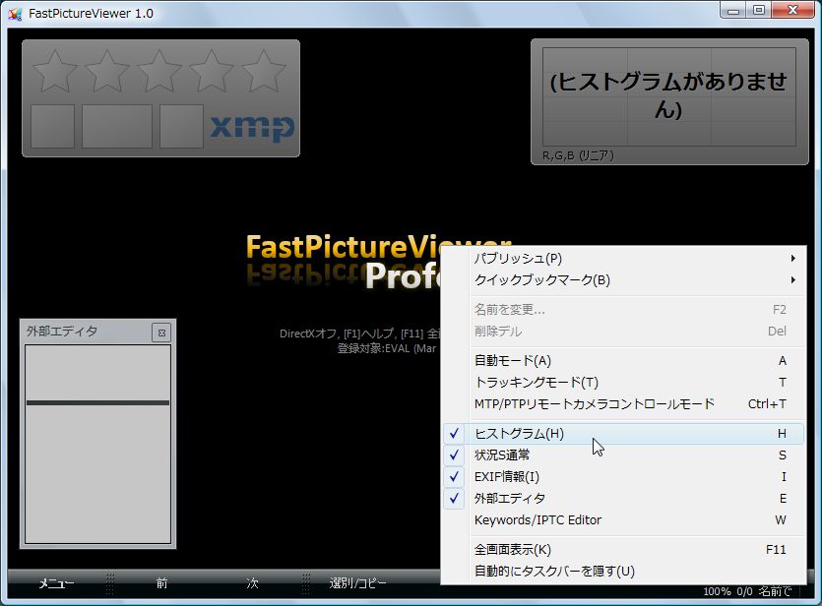Click the xmp logo badge
Image resolution: width=822 pixels, height=606 pixels.
tap(252, 127)
